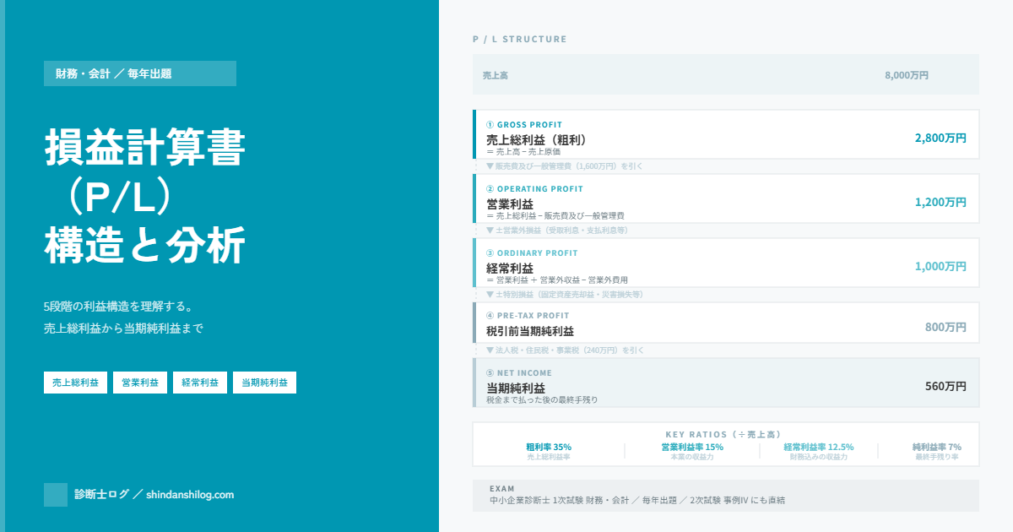1013x532 pixels.
Task: Click the EXAM note box at bottom
Action: (725, 496)
